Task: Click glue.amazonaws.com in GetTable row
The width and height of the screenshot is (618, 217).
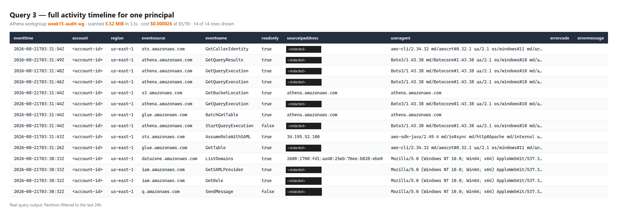Action: (x=164, y=148)
